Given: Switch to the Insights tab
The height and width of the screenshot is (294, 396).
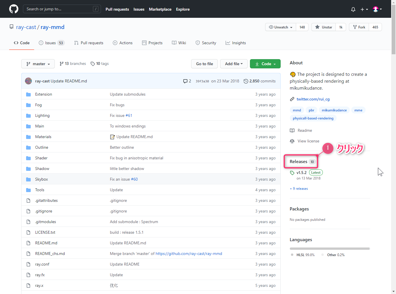Looking at the screenshot, I should pos(236,43).
